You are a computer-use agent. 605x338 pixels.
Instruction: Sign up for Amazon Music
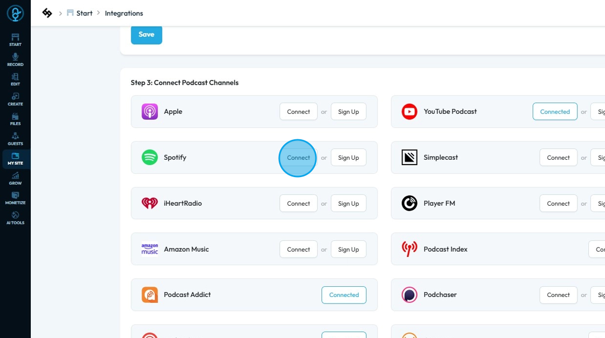point(348,249)
